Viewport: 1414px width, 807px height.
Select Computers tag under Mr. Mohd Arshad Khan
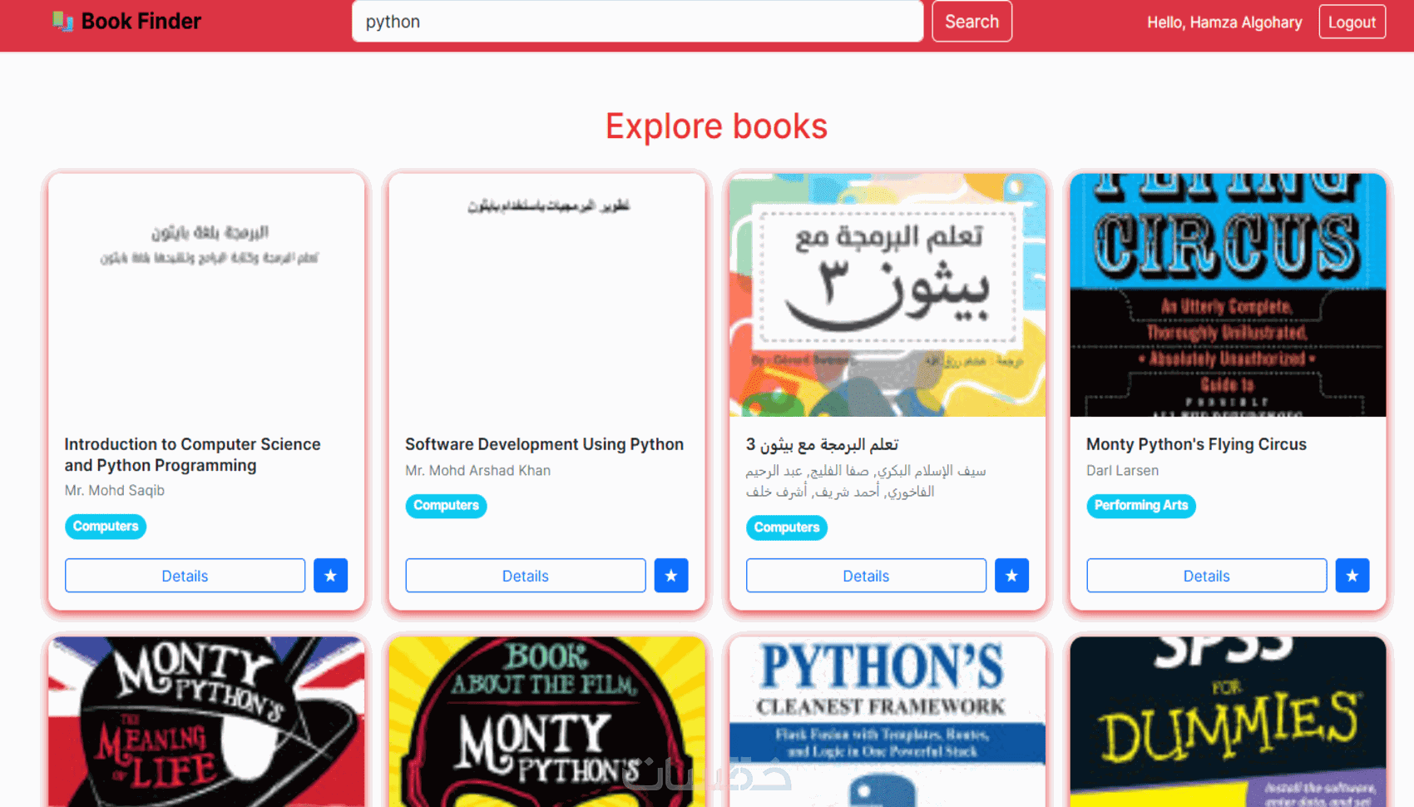coord(446,506)
